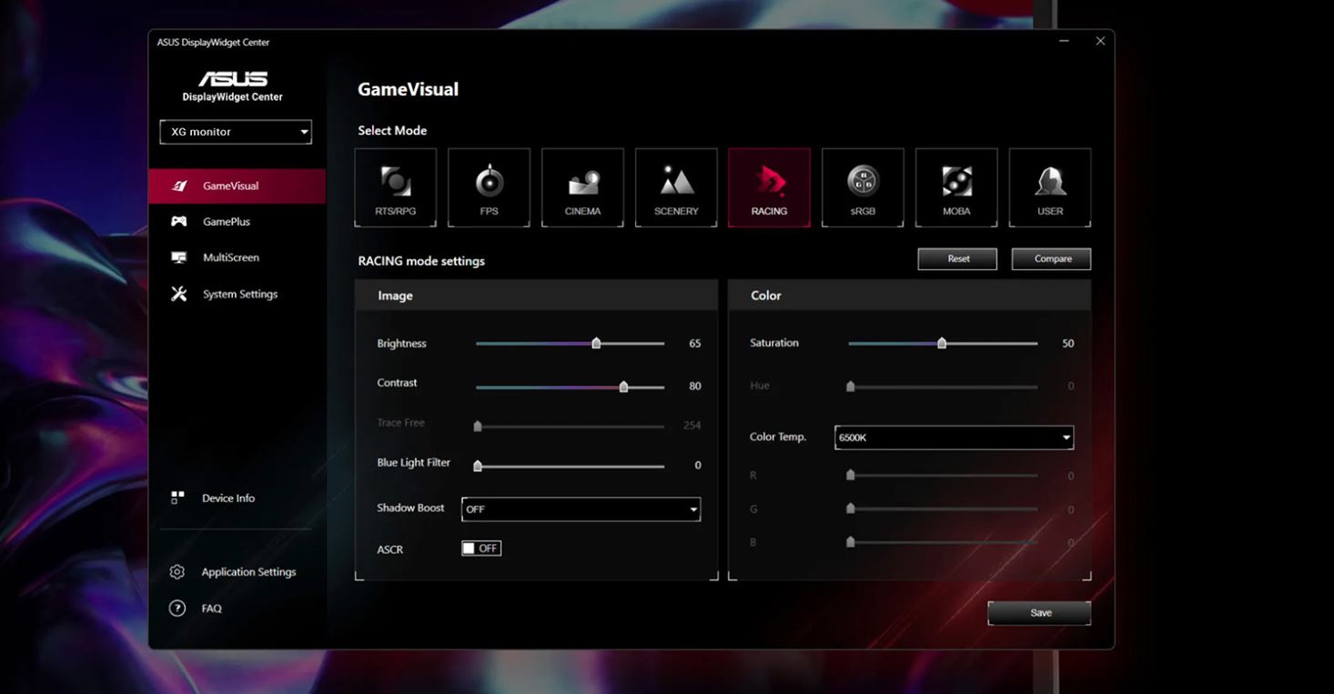Click the Brightness slider handle

(x=596, y=344)
